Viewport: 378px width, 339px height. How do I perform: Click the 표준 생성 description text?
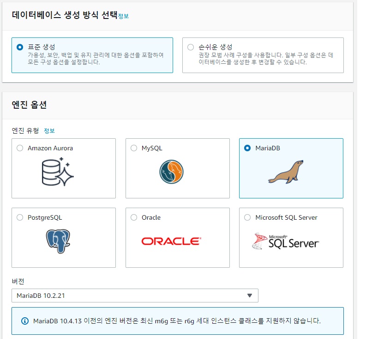(x=96, y=58)
